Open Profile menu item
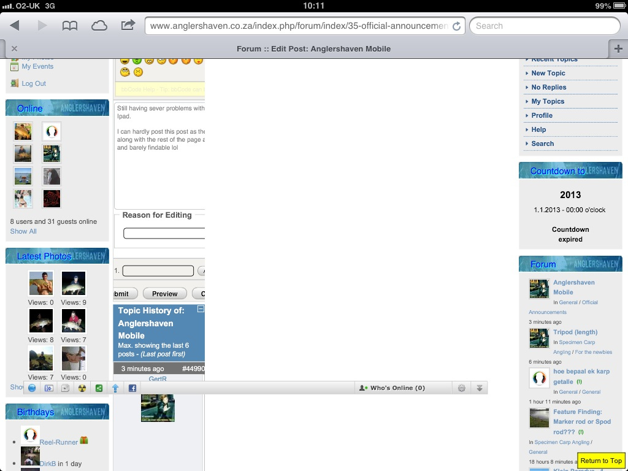The image size is (628, 471). coord(542,115)
